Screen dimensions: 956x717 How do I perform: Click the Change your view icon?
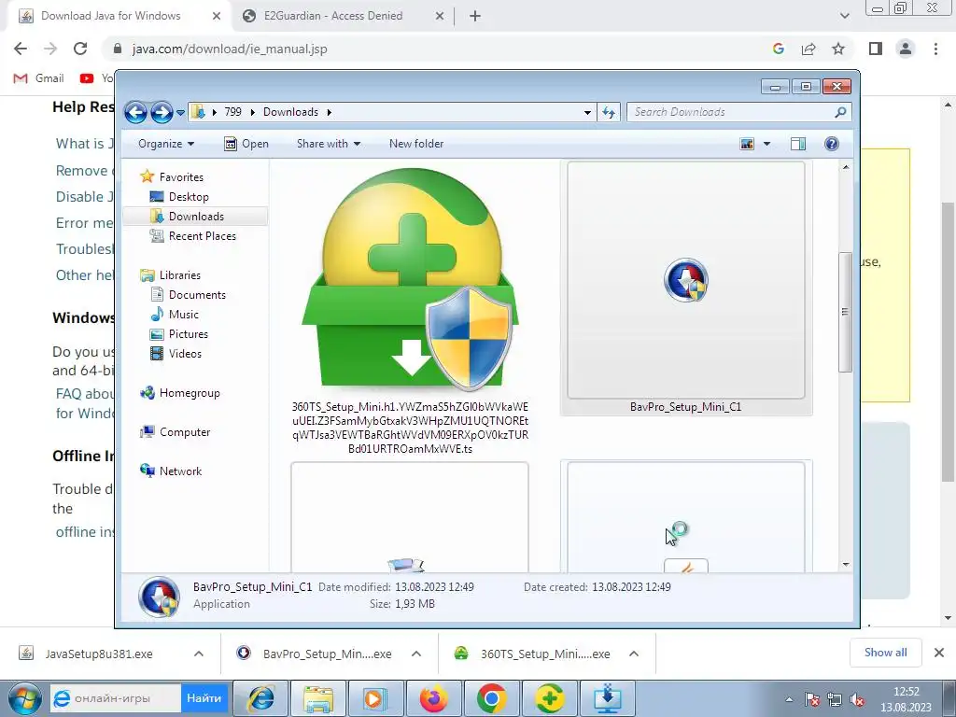point(747,144)
